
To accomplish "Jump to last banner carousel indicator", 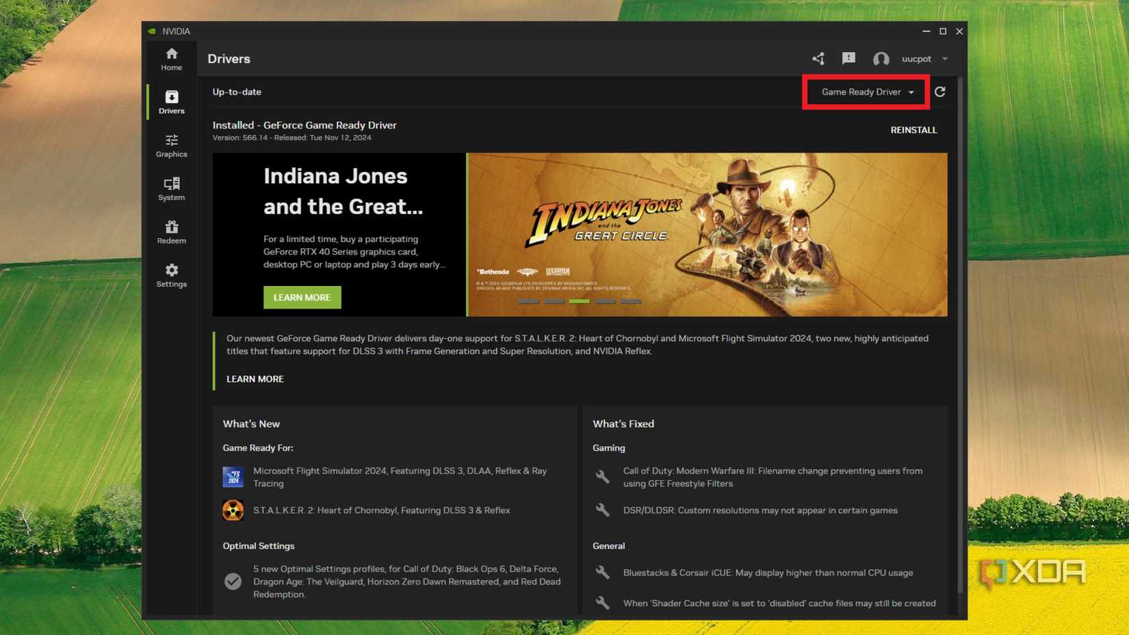I will [630, 301].
